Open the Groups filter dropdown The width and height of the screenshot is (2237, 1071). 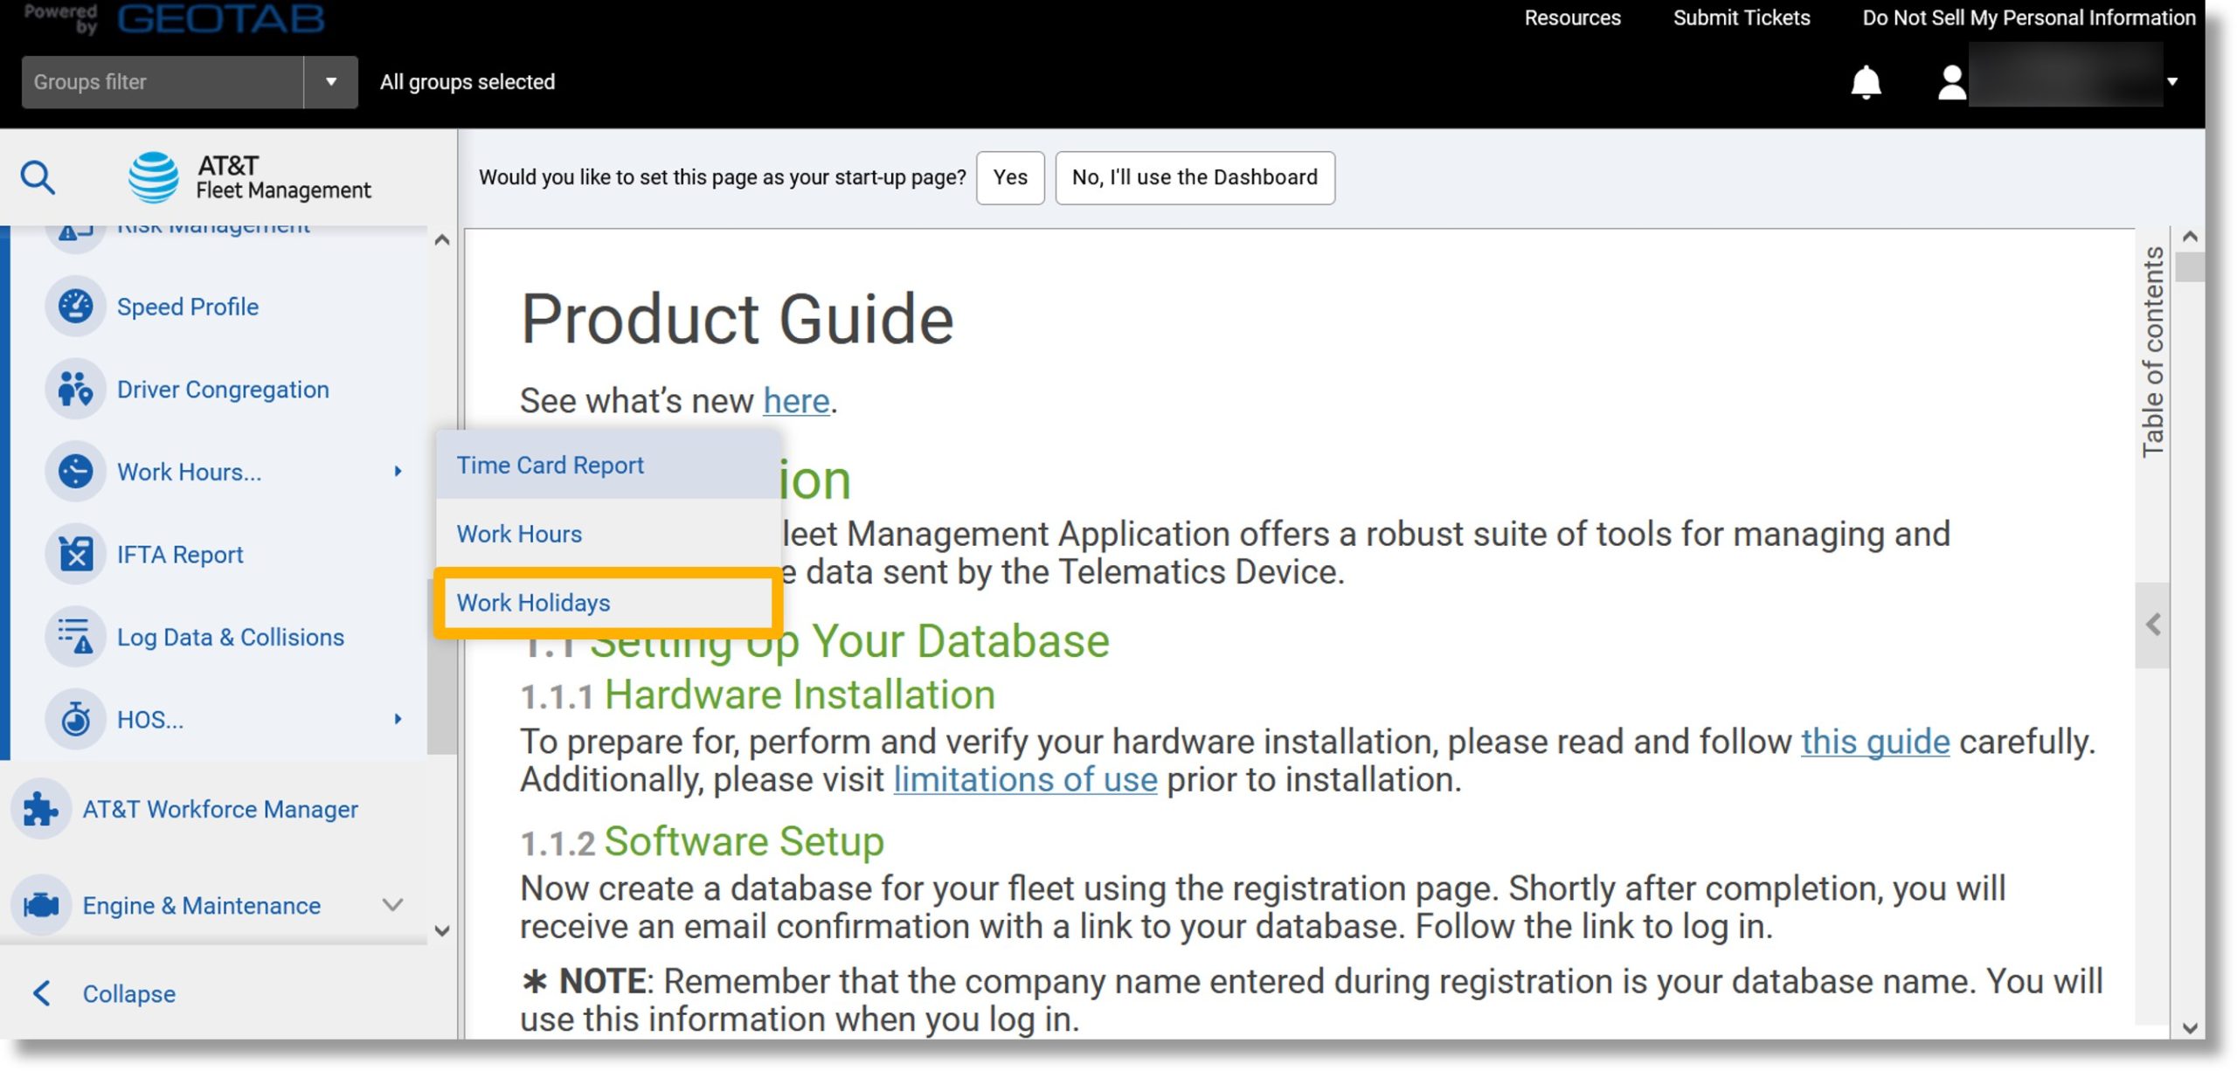329,81
